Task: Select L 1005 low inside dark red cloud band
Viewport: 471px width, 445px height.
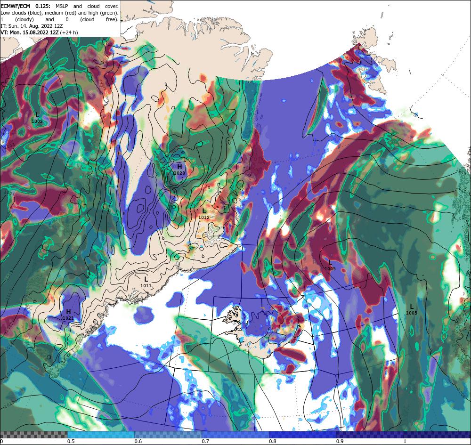Action: tap(330, 265)
